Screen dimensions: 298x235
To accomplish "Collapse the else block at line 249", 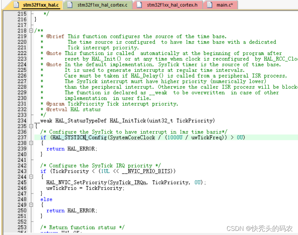I will pyautogui.click(x=31, y=205).
